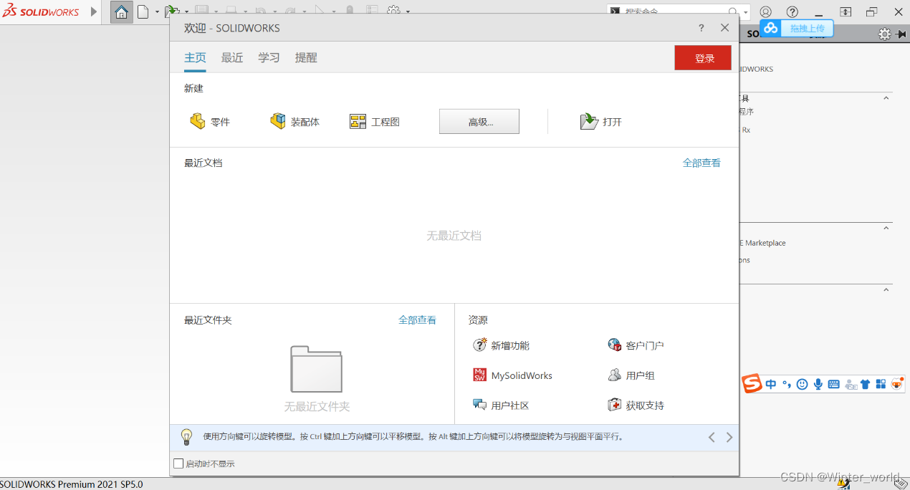Collapse the third task pane section chevron

886,290
